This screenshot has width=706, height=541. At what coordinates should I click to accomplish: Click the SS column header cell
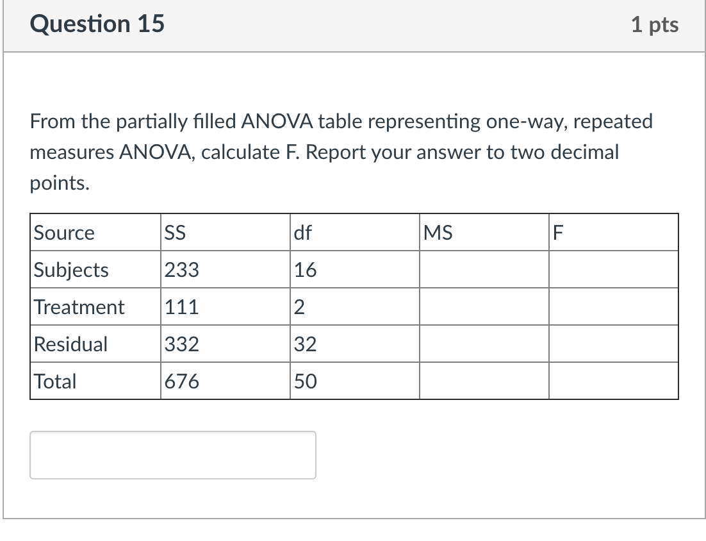tap(174, 233)
